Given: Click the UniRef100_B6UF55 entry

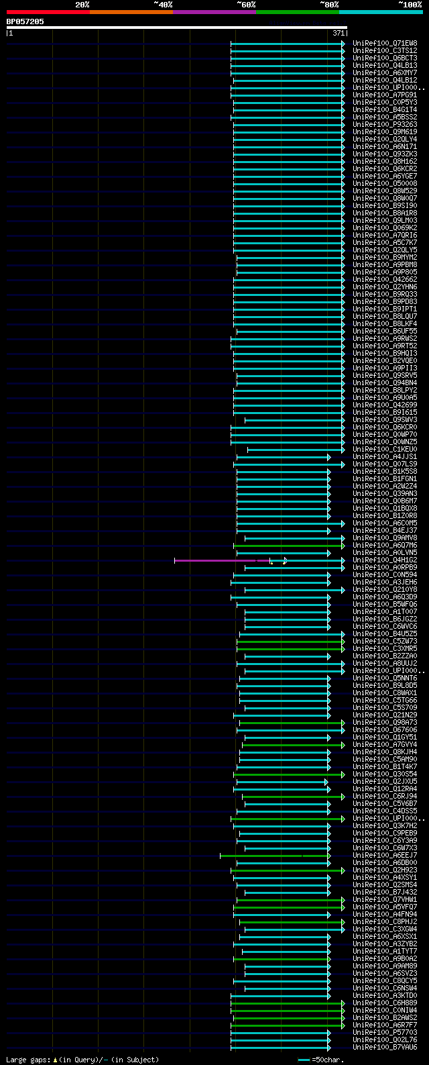Looking at the screenshot, I should 385,331.
